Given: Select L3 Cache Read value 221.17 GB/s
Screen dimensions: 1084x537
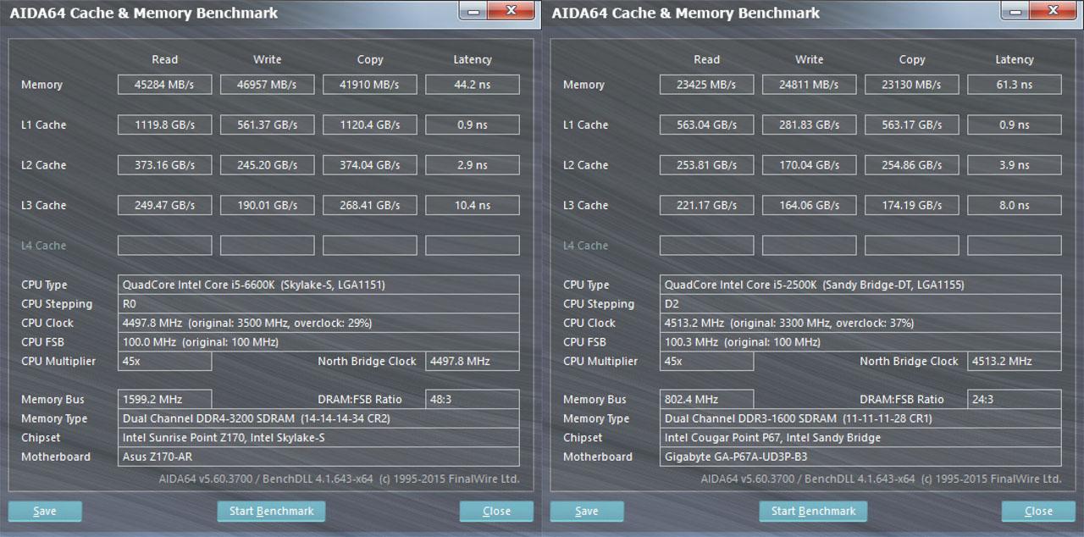Looking at the screenshot, I should (706, 205).
